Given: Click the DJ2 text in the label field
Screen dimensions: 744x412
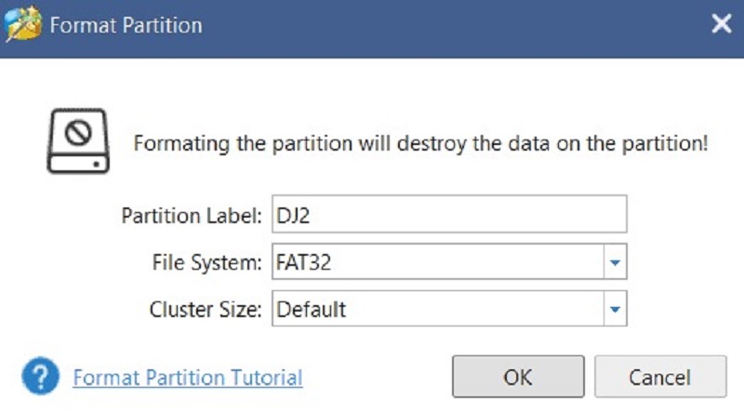Looking at the screenshot, I should pyautogui.click(x=294, y=217).
